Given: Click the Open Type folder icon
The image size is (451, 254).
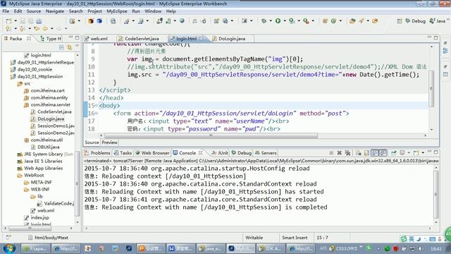Looking at the screenshot, I should [352, 21].
